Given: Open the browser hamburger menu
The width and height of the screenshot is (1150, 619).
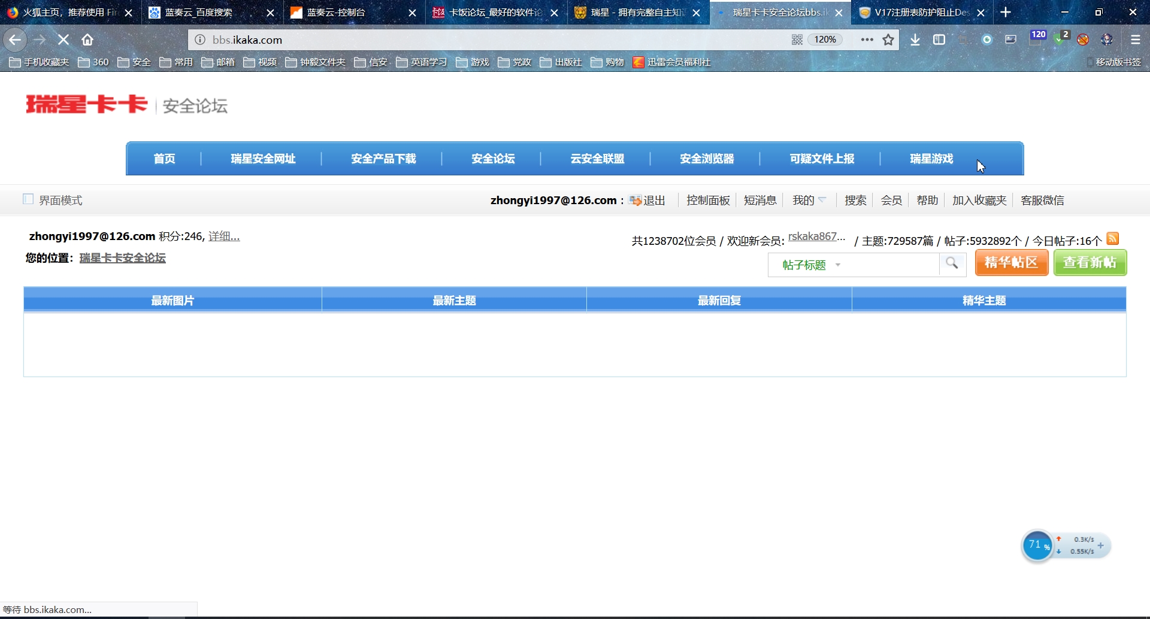Looking at the screenshot, I should pyautogui.click(x=1136, y=40).
